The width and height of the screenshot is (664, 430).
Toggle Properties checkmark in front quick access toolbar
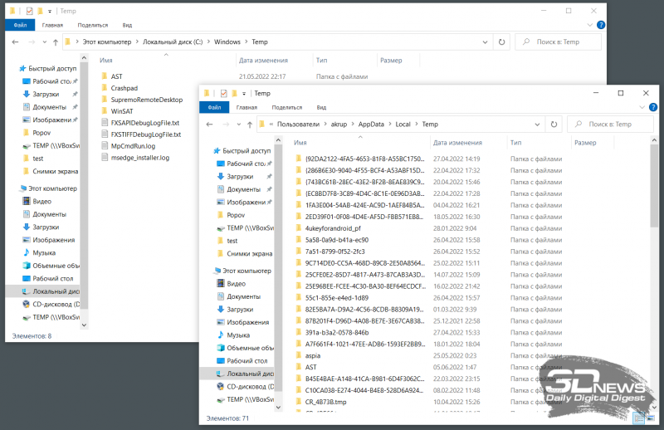click(224, 94)
